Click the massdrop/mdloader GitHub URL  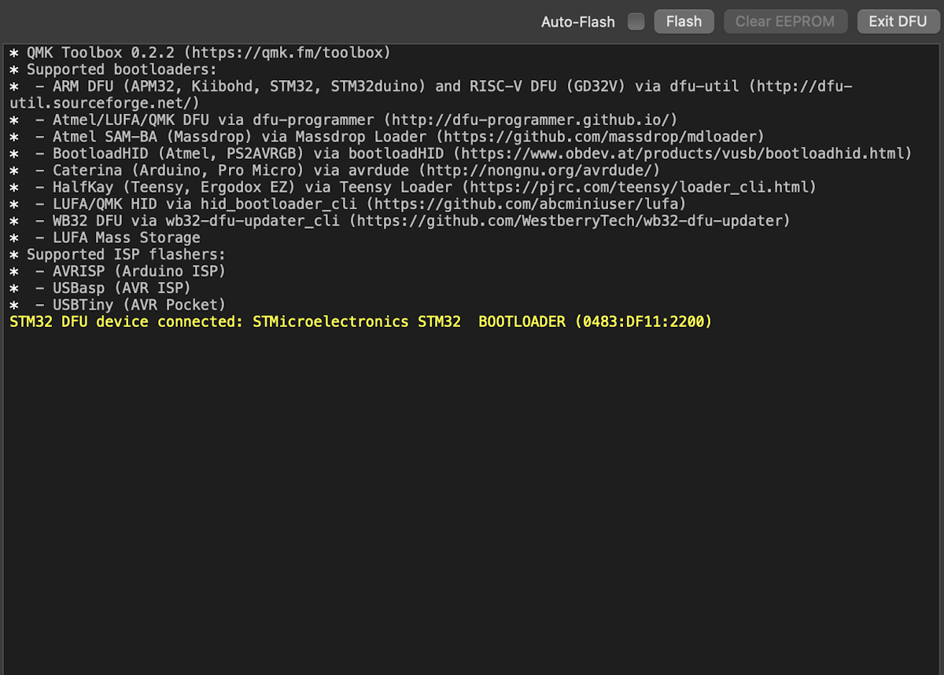[600, 137]
